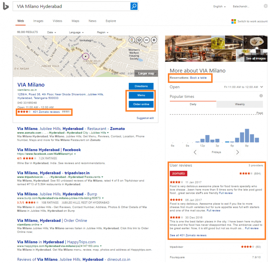Expand the burrp result URL arrow
The width and height of the screenshot is (268, 263).
click(103, 198)
